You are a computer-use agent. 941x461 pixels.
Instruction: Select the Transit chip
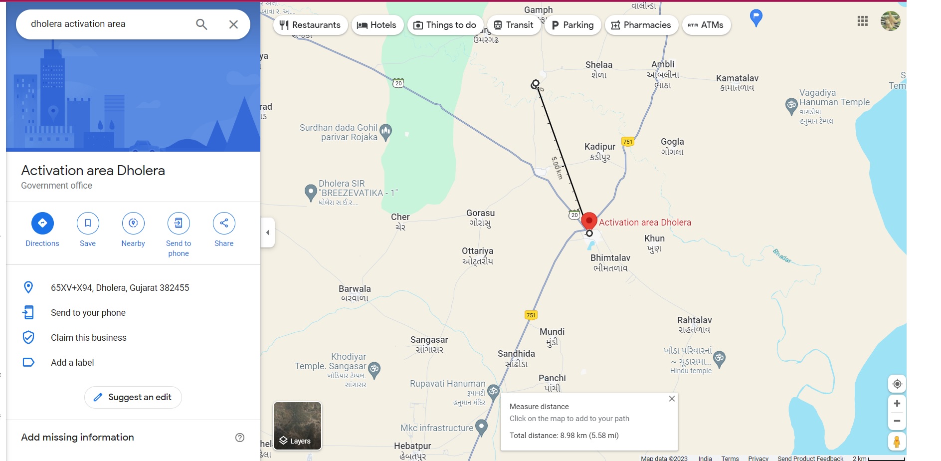(514, 25)
